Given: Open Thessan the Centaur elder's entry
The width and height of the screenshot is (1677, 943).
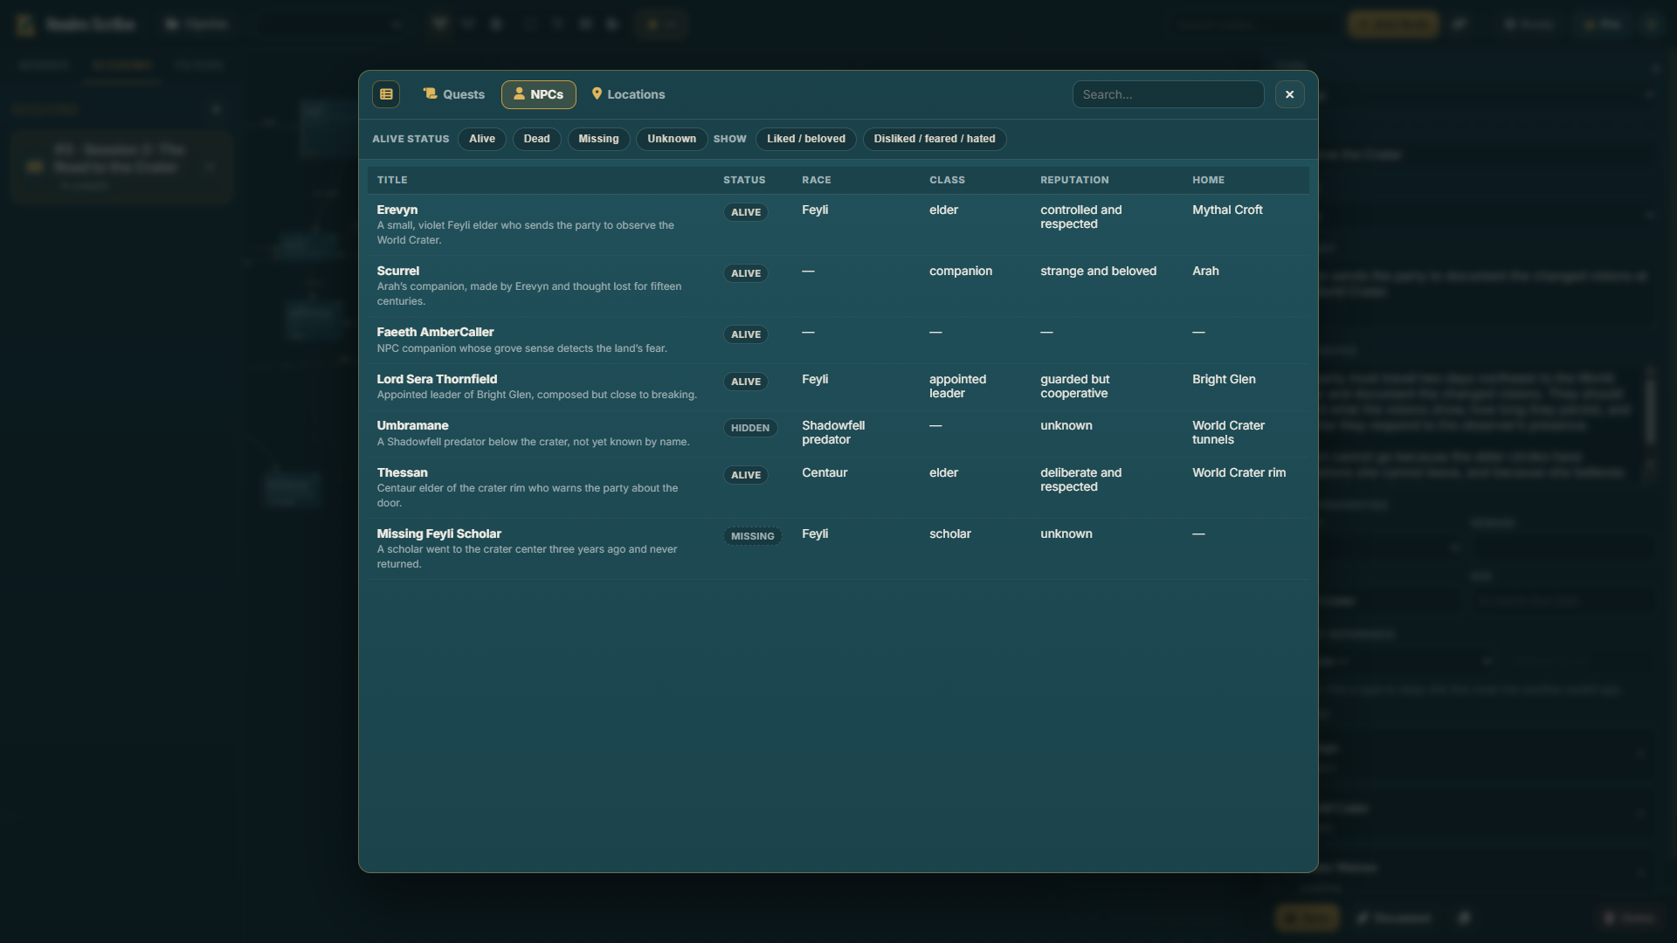Looking at the screenshot, I should (403, 472).
